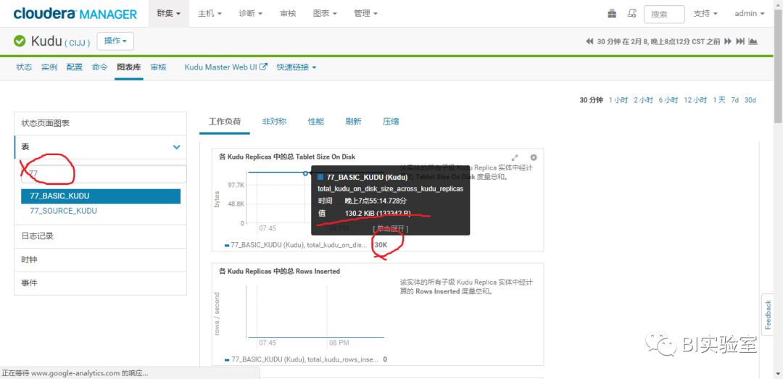783x379 pixels.
Task: Select the 工作负荷 chart tab
Action: [225, 121]
